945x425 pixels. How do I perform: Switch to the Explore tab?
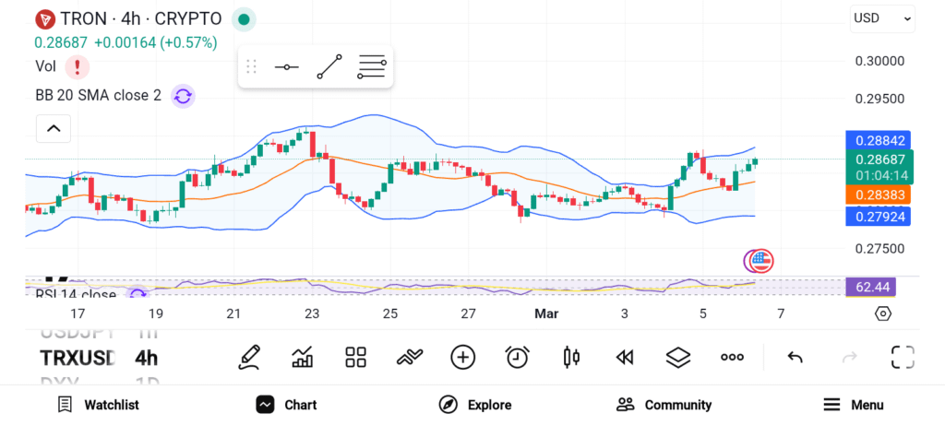click(x=475, y=405)
